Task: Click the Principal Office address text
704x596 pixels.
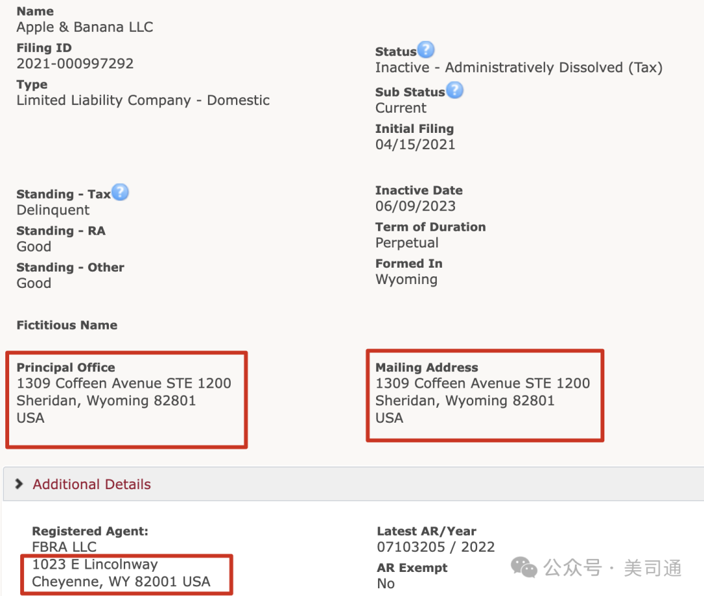Action: click(124, 384)
